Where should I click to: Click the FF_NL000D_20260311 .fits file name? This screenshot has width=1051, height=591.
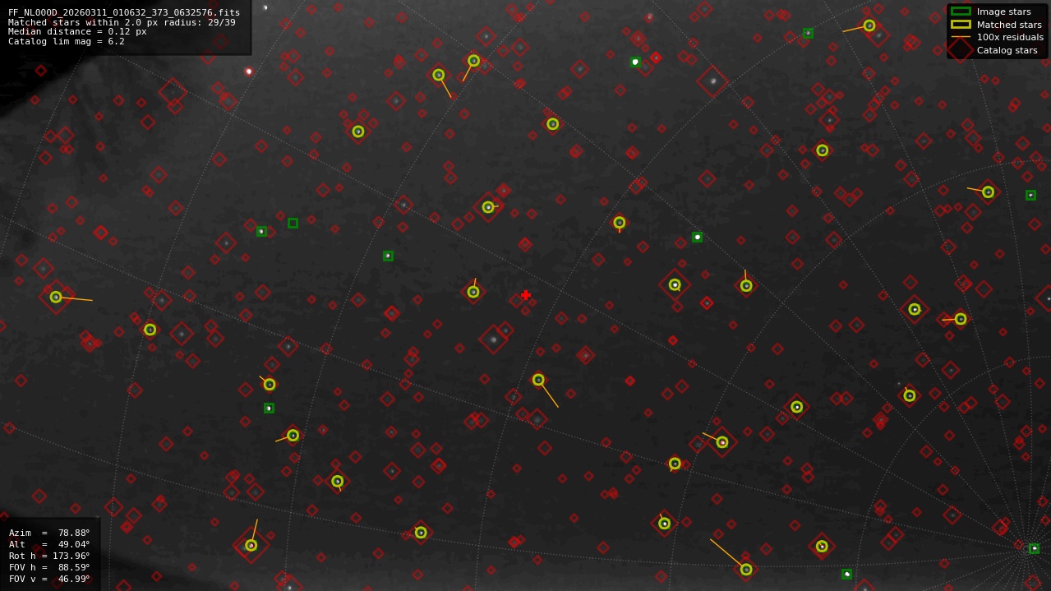124,12
